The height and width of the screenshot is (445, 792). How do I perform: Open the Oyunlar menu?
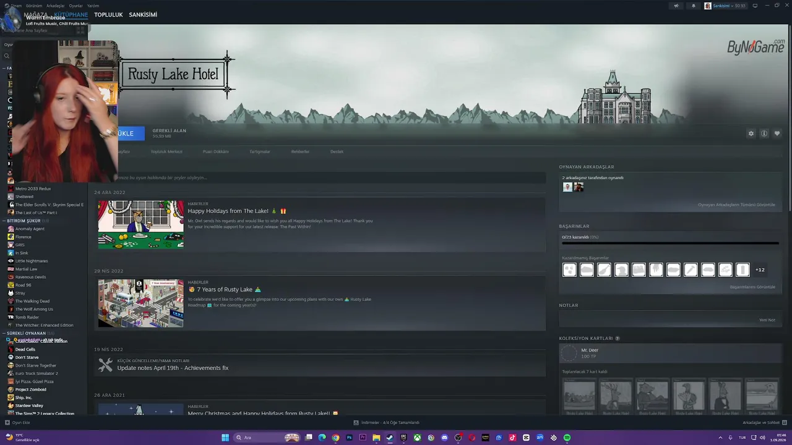(75, 6)
